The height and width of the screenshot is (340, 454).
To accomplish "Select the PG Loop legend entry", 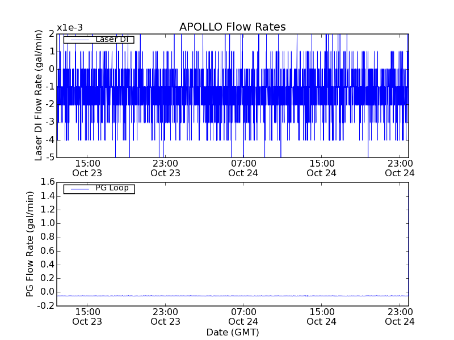I will click(112, 188).
